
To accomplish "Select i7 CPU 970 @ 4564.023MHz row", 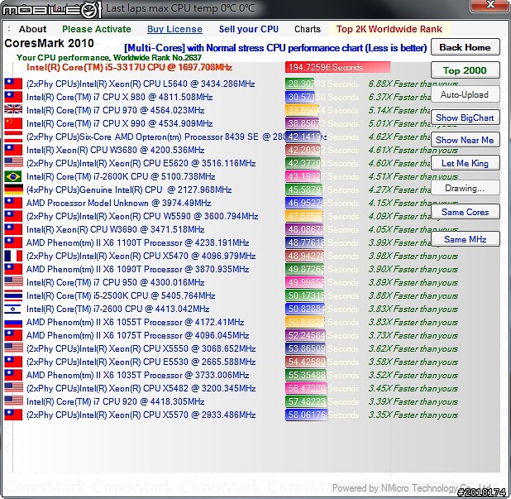I will tap(116, 110).
